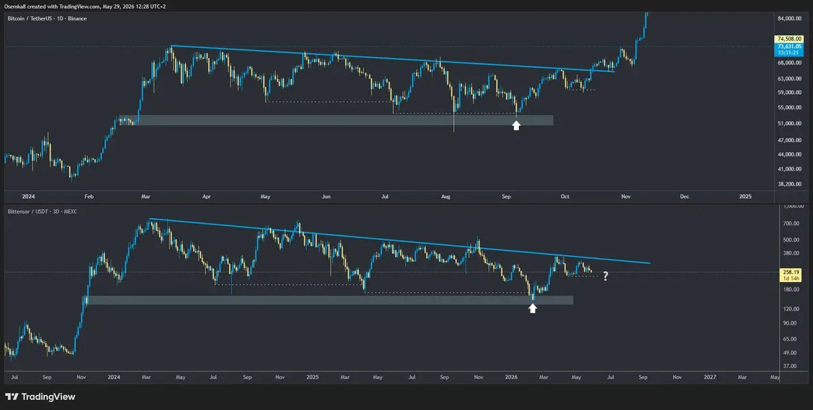
Task: Click the Osemka8 created with TradingView.com header
Action: tap(85, 5)
